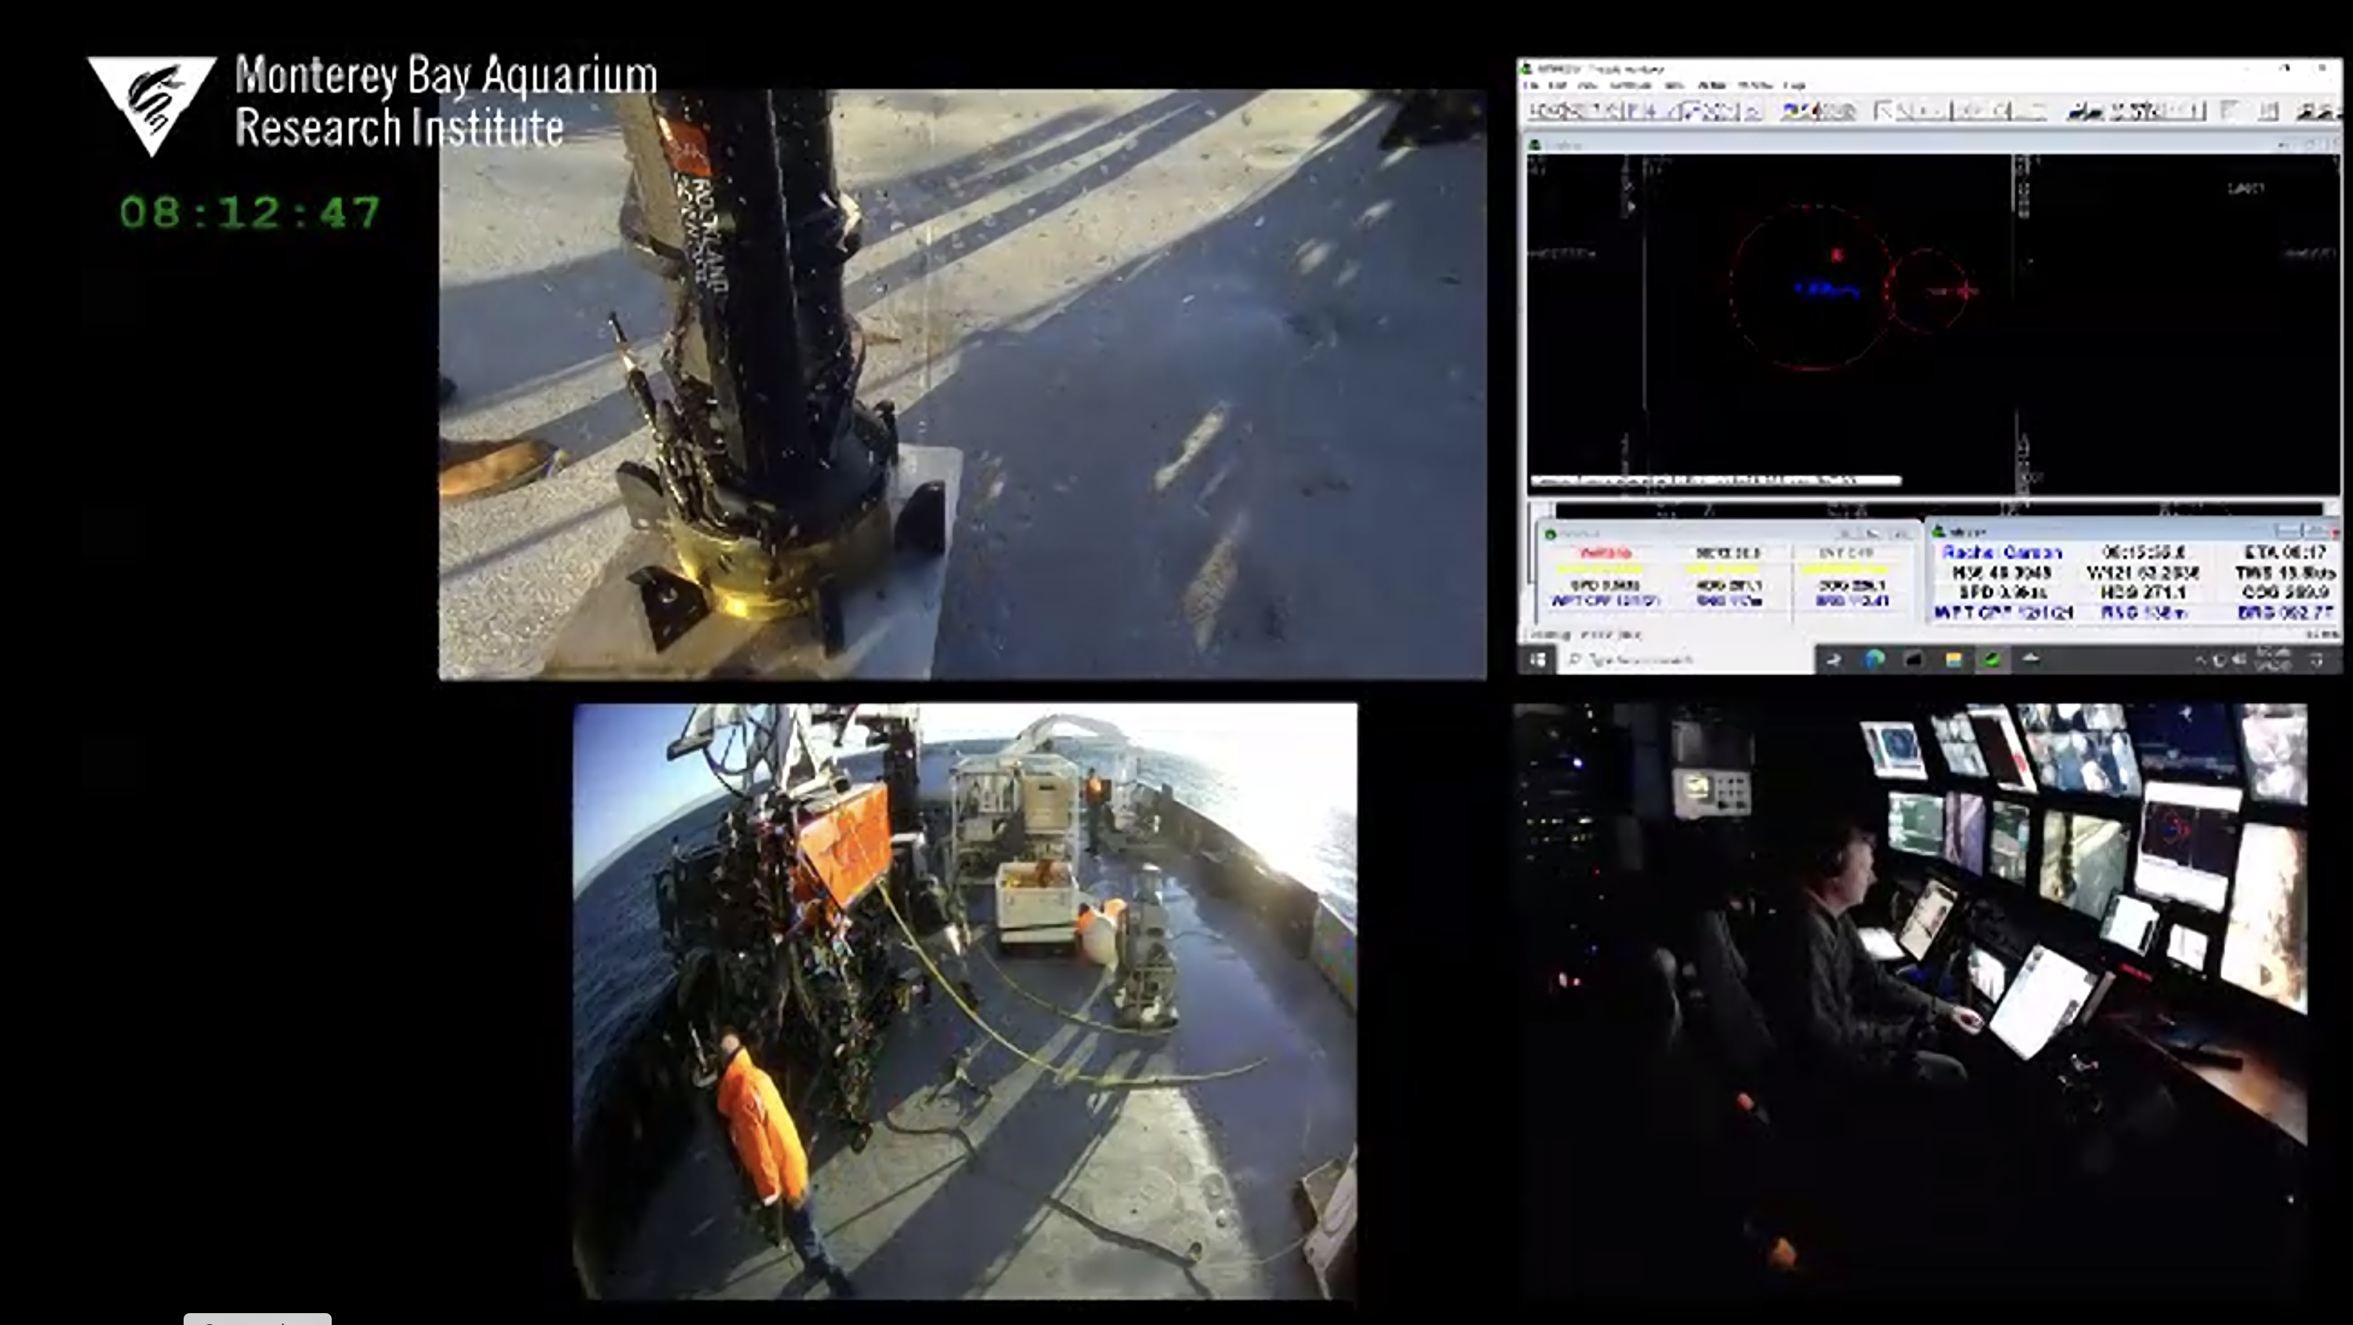The width and height of the screenshot is (2353, 1325).
Task: Select the control room camera view
Action: (1910, 1001)
